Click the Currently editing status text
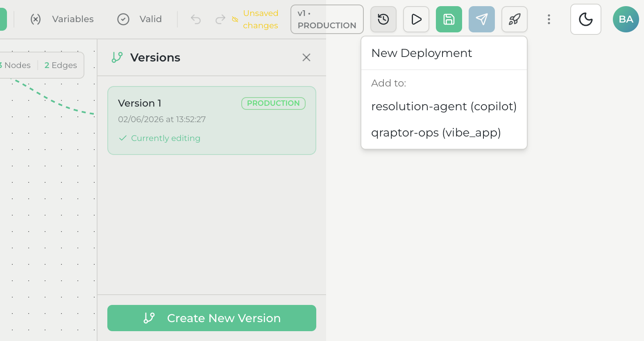The width and height of the screenshot is (644, 341). pos(166,138)
